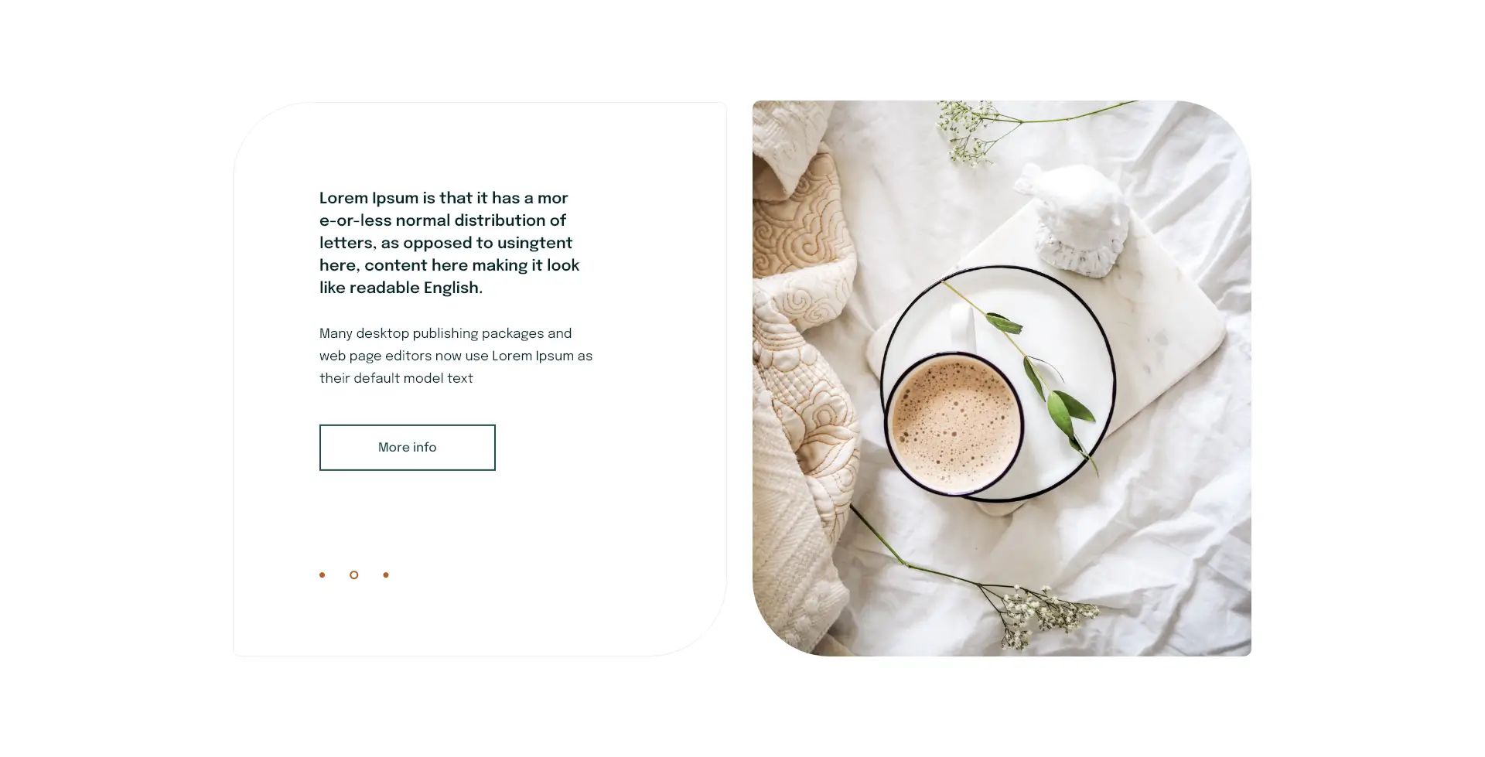
Task: Click the bold Lorem Ipsum heading text
Action: (x=449, y=243)
